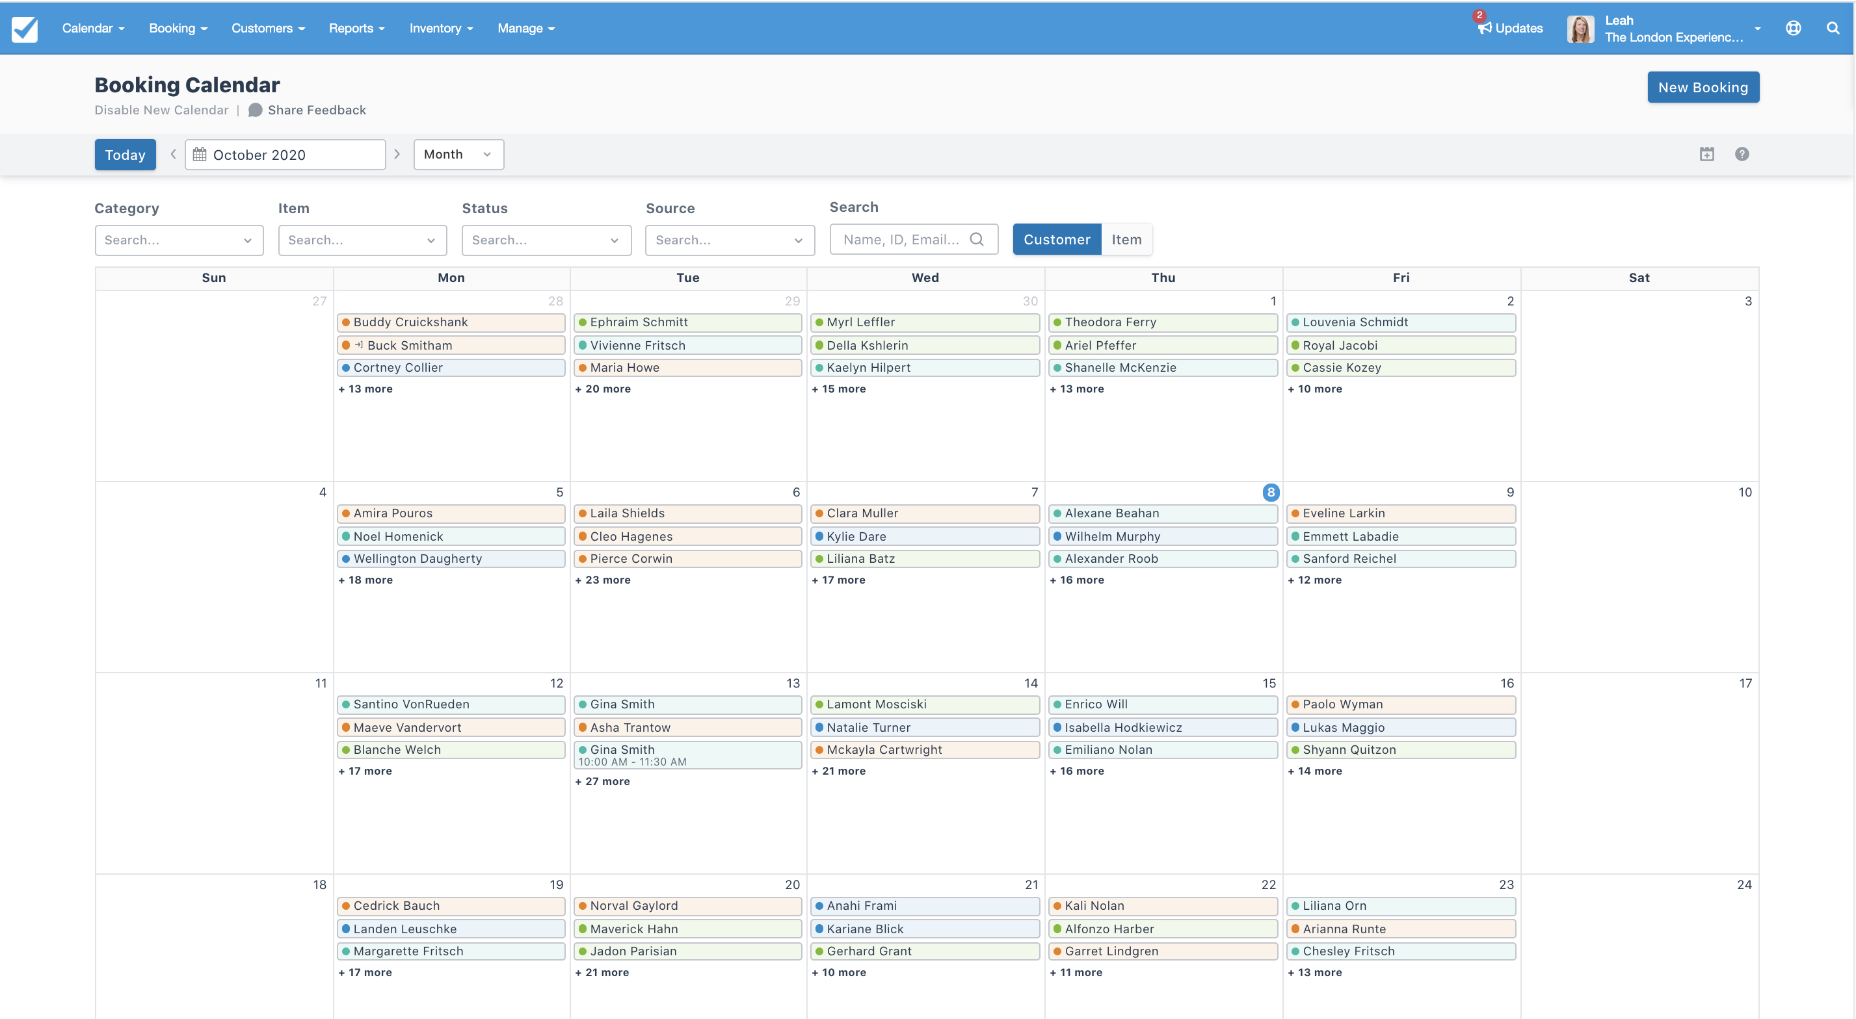
Task: Open Myrl Leffler booking
Action: (x=925, y=322)
